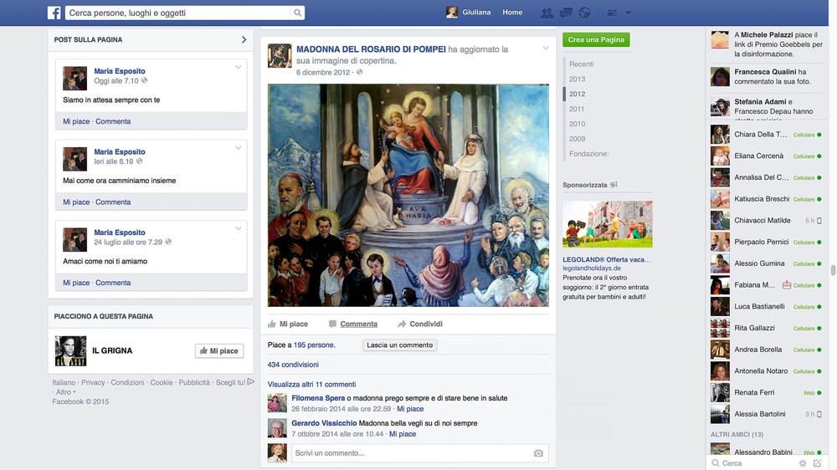
Task: Click the new message compose icon in chat bar
Action: coord(817,463)
